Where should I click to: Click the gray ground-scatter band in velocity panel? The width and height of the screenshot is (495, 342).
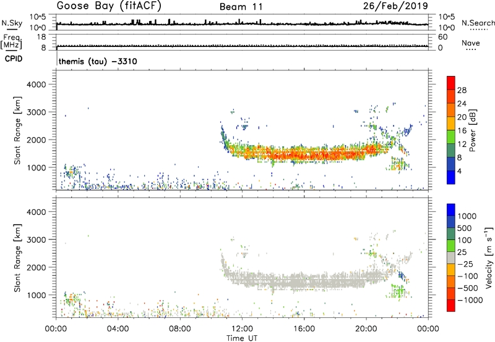pos(303,282)
